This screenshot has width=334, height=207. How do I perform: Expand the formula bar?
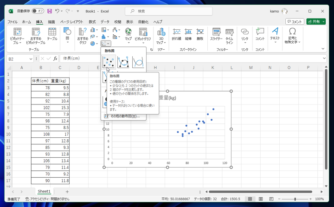pos(324,58)
